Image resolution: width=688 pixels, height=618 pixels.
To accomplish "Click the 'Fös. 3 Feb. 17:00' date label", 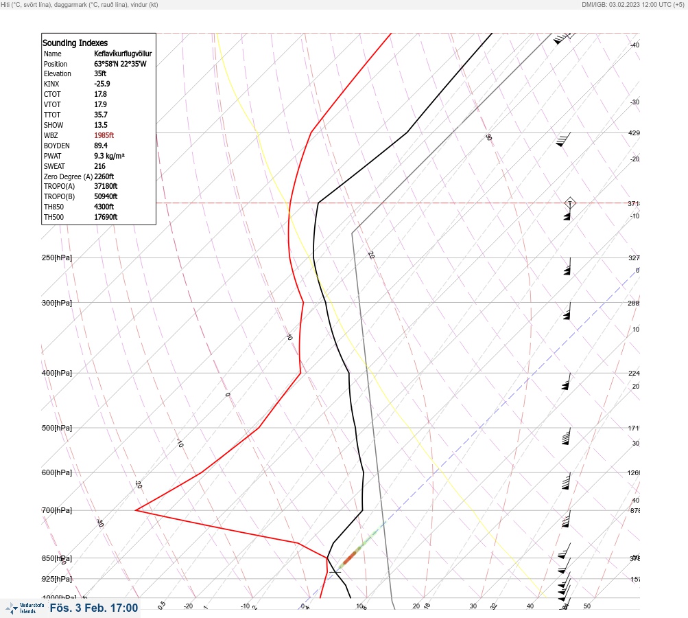I will click(94, 608).
